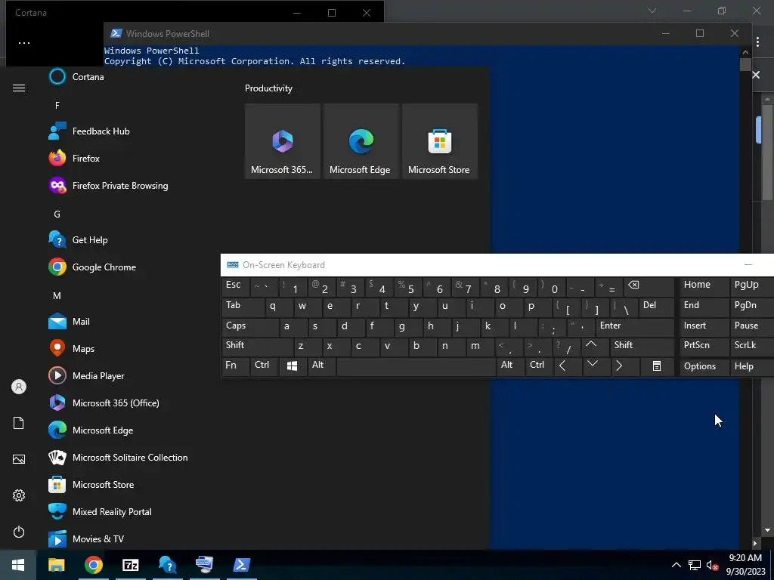
Task: Toggle the right Shift key on-screen
Action: [642, 347]
